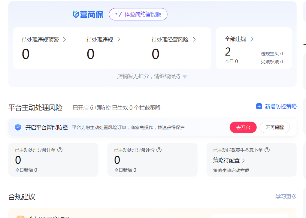The width and height of the screenshot is (306, 218).
Task: Open 待处理违规预警 via its chevron arrow
Action: coord(64,39)
